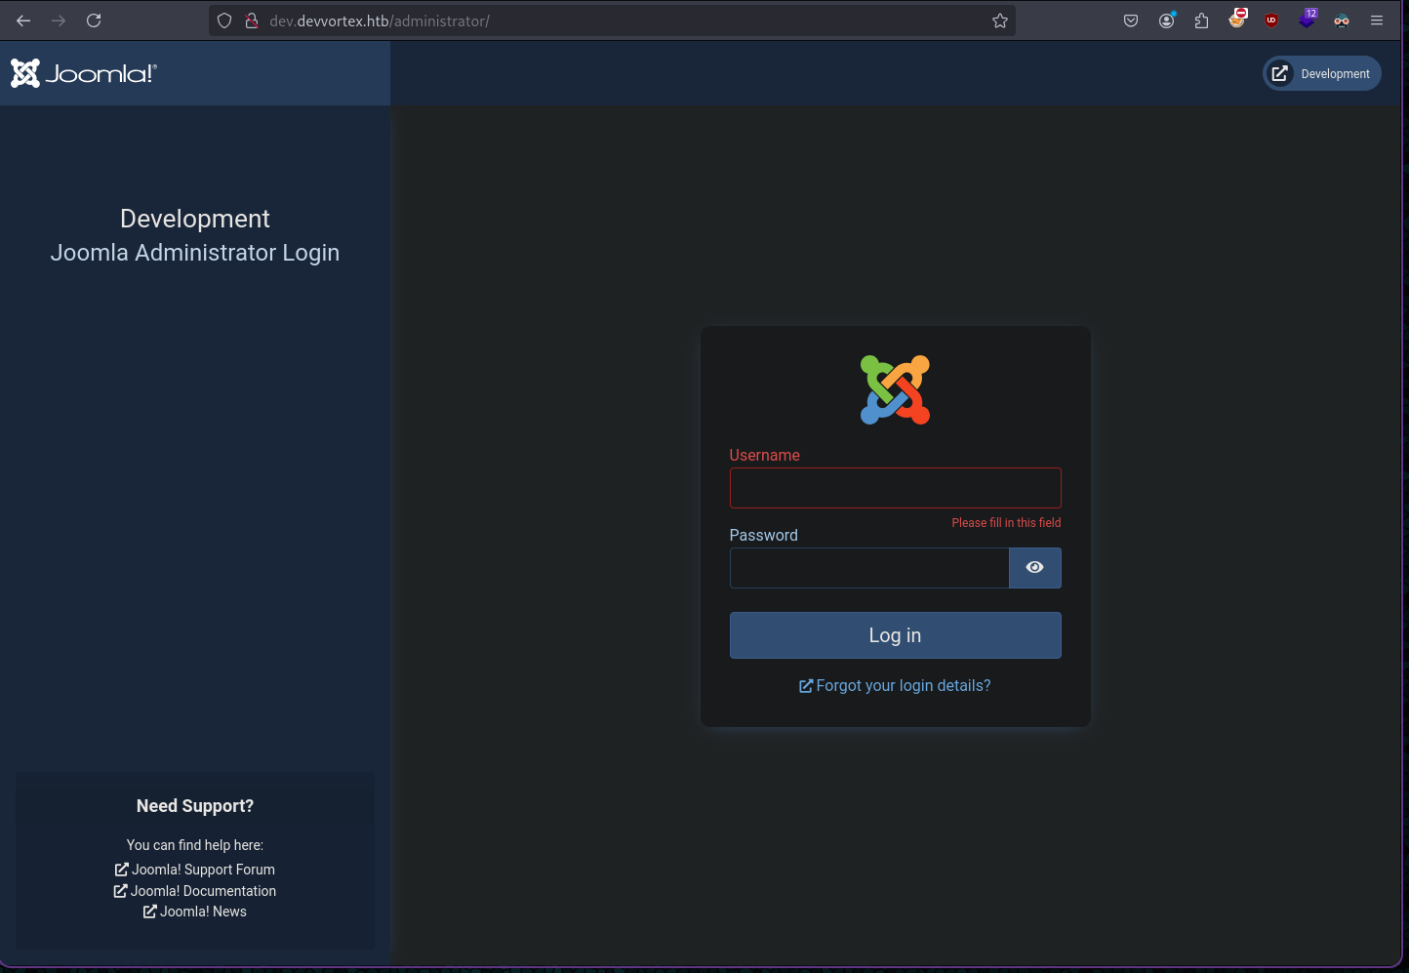The image size is (1409, 973).
Task: Go back with the browser back arrow
Action: point(23,20)
